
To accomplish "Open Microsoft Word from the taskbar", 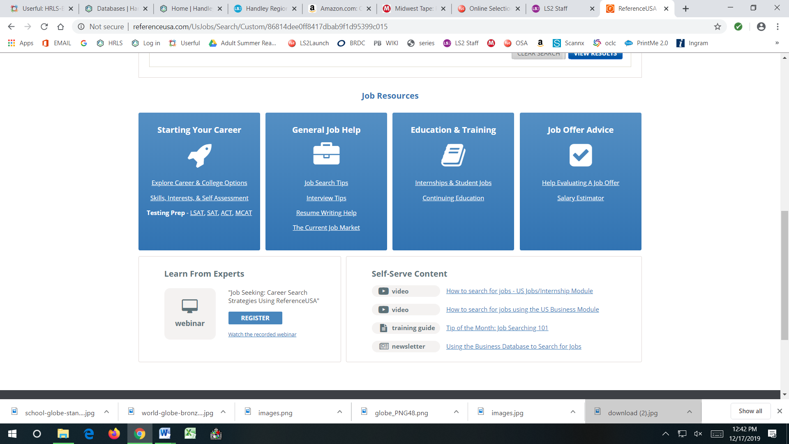I will click(165, 434).
